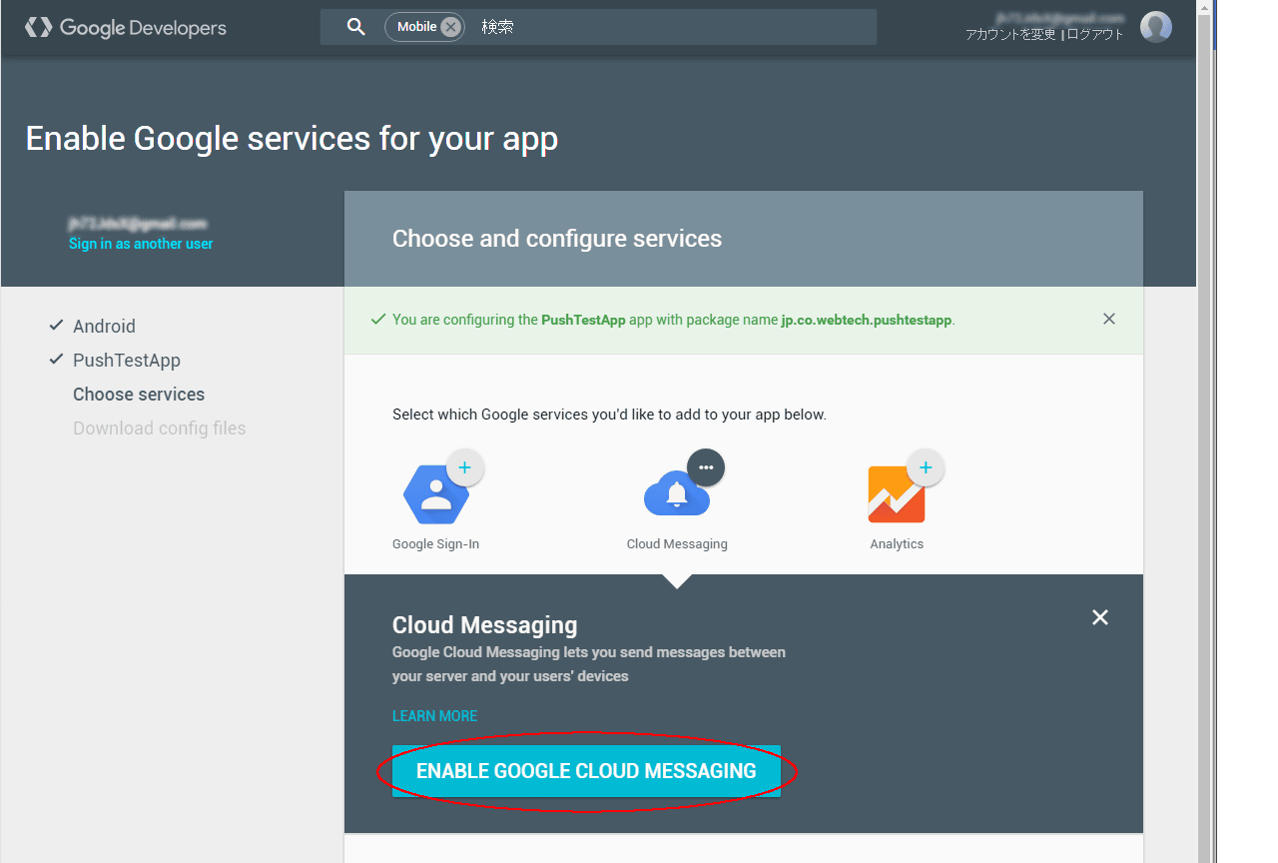This screenshot has width=1278, height=863.
Task: Click Sign in as another user
Action: [141, 244]
